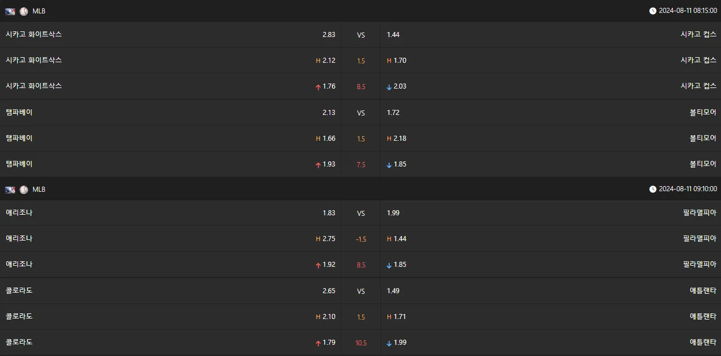Screen dimensions: 721x356
Task: Pick 탬파베이 handicap odds 1.66
Action: [329, 138]
